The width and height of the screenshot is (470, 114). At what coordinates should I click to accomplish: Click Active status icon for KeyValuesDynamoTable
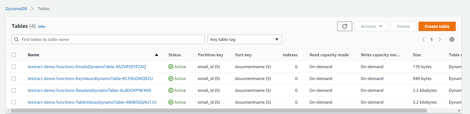171,78
